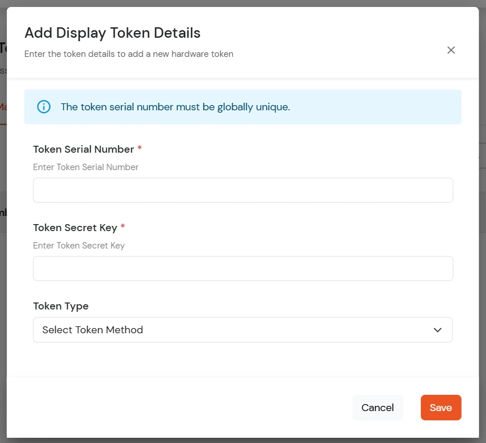Click the Enter Token Serial Number placeholder text
The height and width of the screenshot is (443, 486).
coord(85,167)
